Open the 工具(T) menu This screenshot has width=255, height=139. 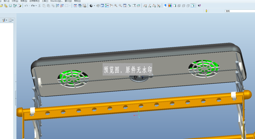pyautogui.click(x=45, y=1)
